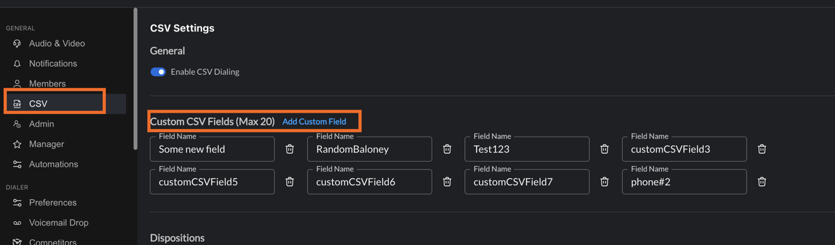The height and width of the screenshot is (245, 835).
Task: Delete the customCSVField5 field
Action: click(x=290, y=182)
